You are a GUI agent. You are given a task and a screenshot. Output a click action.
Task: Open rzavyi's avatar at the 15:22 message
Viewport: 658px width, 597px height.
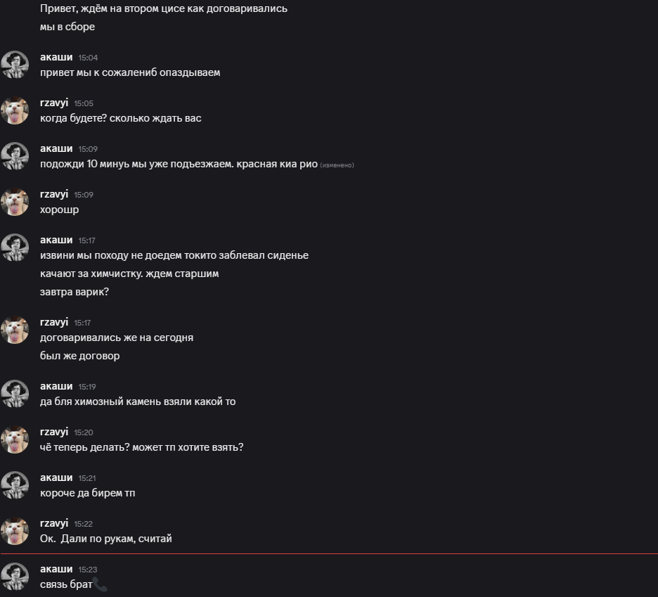pos(15,531)
